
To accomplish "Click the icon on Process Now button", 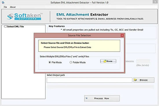I will click(87, 98).
